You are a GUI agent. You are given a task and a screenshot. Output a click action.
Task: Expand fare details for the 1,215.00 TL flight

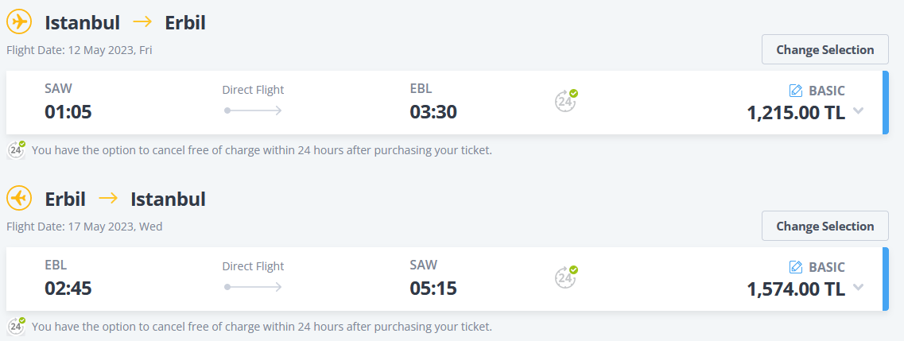tap(858, 111)
